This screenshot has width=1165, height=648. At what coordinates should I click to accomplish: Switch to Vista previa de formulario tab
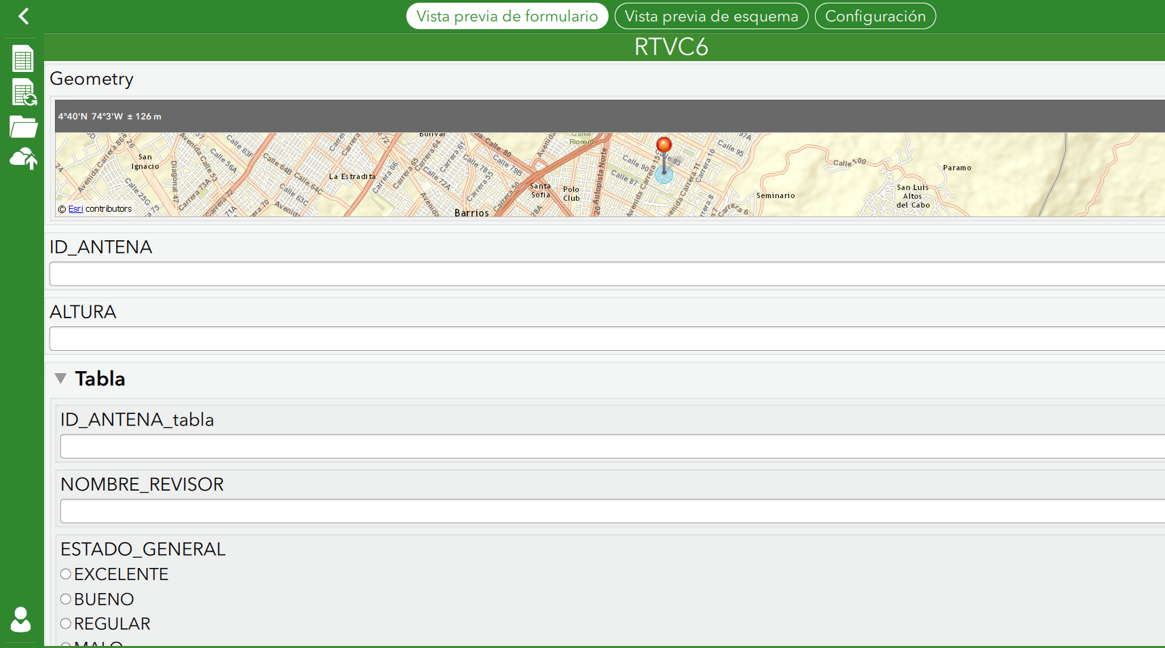click(507, 16)
